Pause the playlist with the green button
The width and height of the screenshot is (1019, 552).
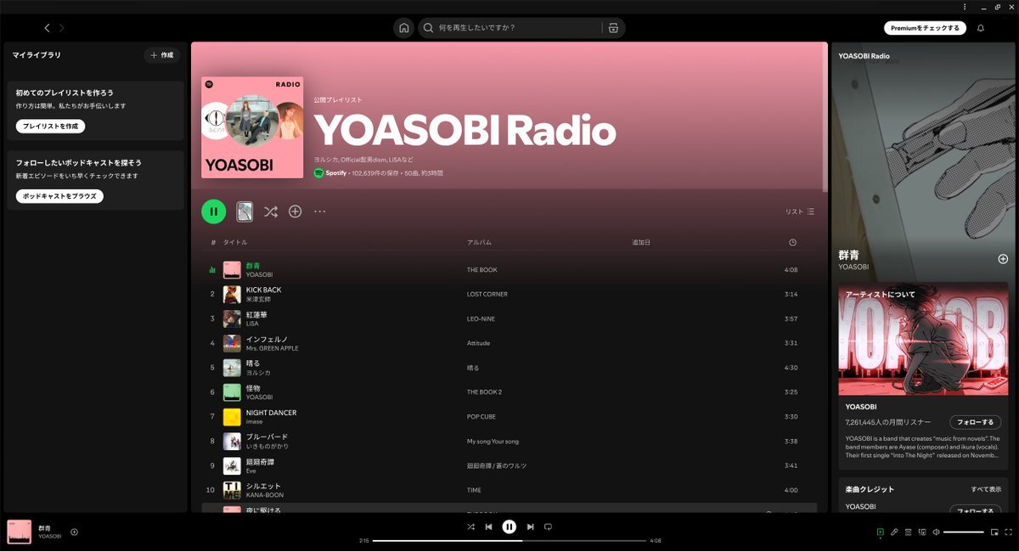214,211
